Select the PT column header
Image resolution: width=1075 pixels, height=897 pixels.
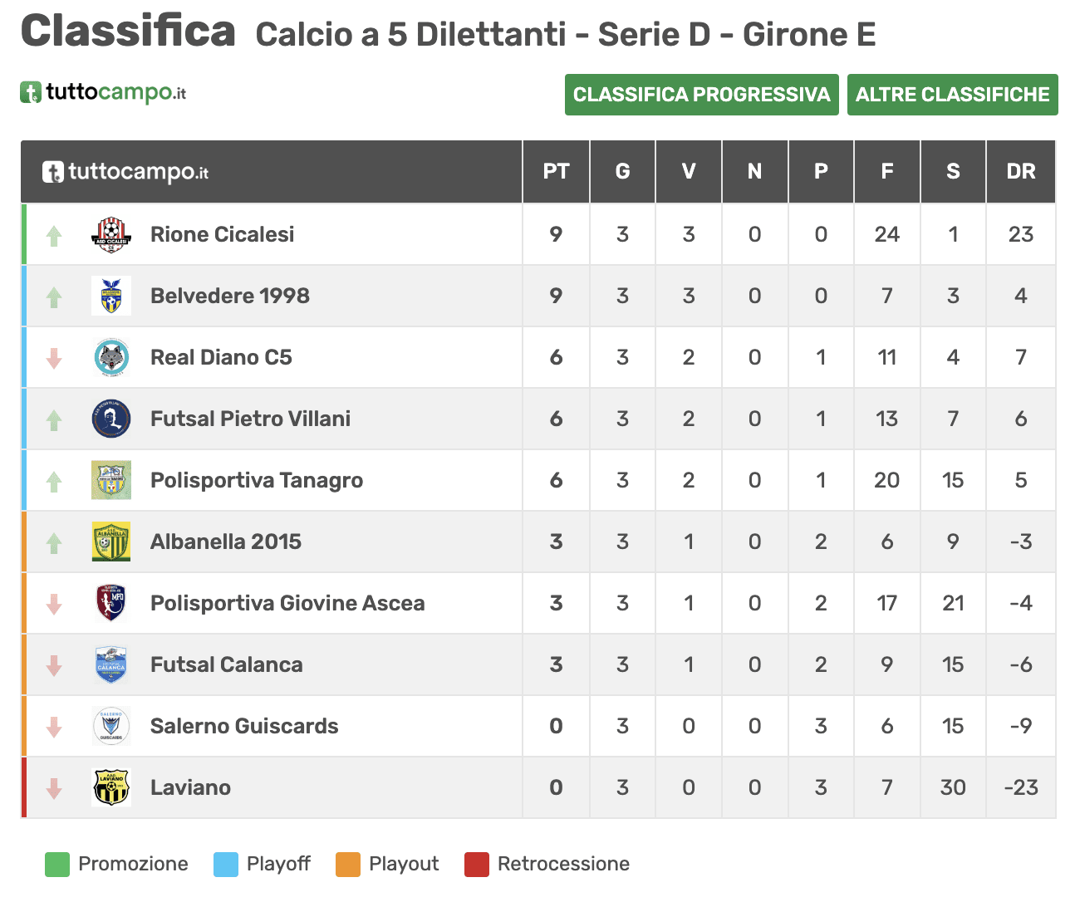click(x=557, y=172)
